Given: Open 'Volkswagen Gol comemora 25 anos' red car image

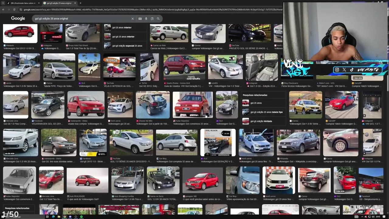Looking at the screenshot, I should (x=192, y=105).
